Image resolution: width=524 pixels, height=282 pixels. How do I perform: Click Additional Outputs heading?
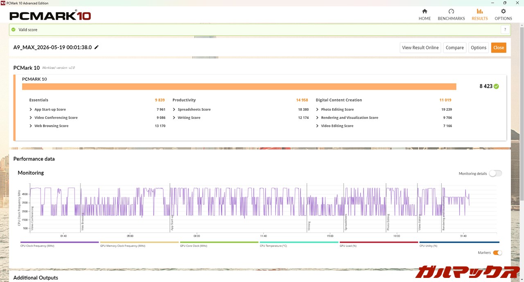(x=36, y=277)
